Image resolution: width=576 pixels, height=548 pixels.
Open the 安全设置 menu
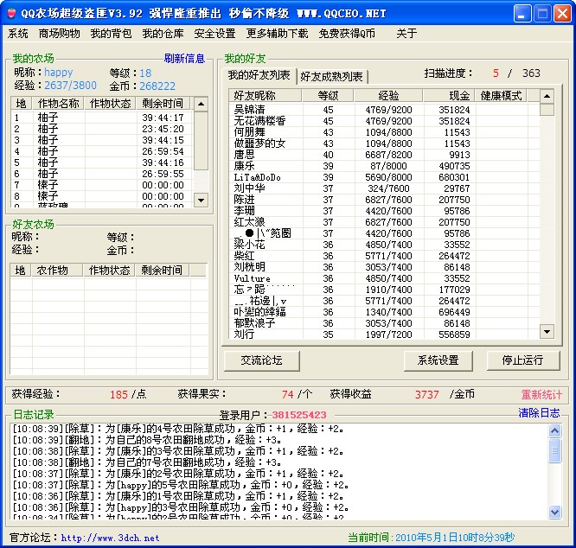tap(214, 34)
